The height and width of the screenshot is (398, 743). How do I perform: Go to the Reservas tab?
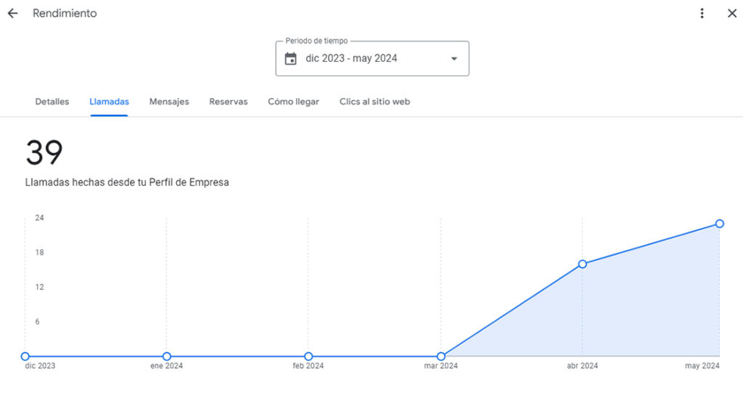pyautogui.click(x=229, y=102)
